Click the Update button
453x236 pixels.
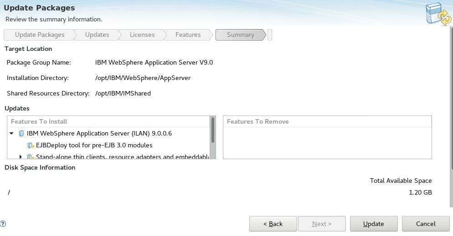coord(374,224)
